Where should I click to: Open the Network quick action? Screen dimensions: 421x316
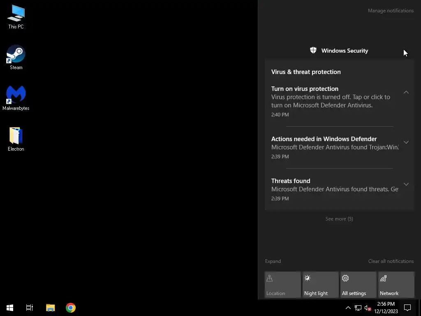click(396, 285)
